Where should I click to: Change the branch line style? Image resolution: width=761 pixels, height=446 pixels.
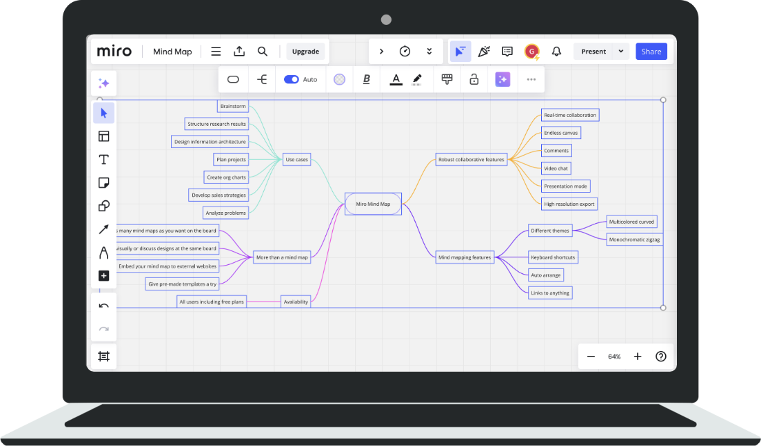point(262,80)
